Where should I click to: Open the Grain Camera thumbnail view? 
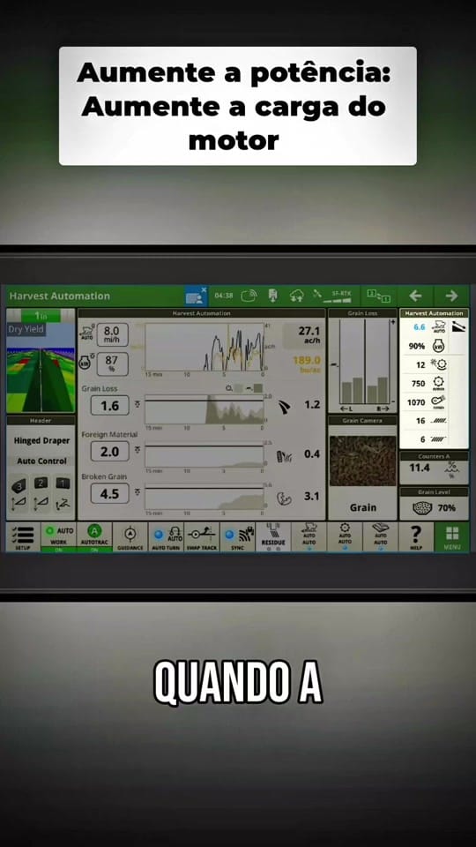[362, 461]
